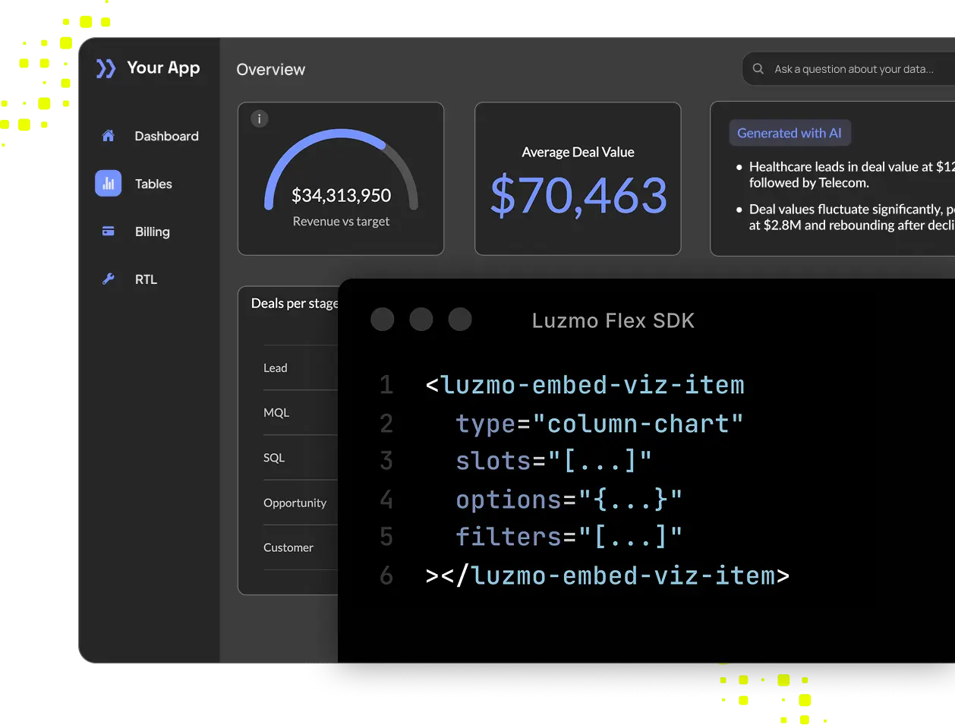Select the Lead stage row

[x=300, y=368]
